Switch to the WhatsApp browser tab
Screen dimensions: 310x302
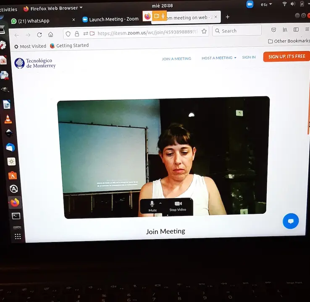[x=42, y=21]
